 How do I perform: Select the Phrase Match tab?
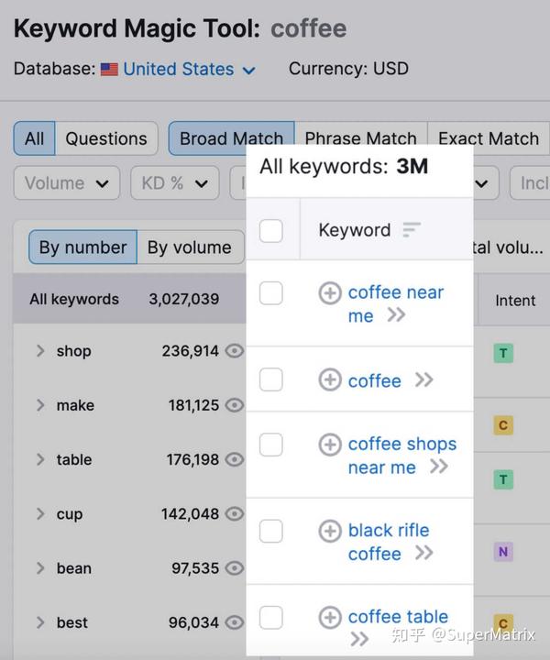point(360,139)
